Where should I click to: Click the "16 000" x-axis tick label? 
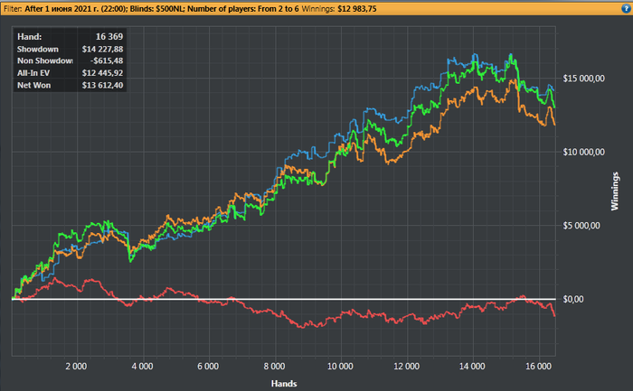point(538,367)
